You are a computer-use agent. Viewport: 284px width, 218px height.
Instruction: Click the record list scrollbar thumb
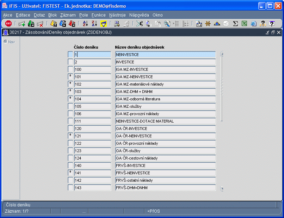pos(222,88)
